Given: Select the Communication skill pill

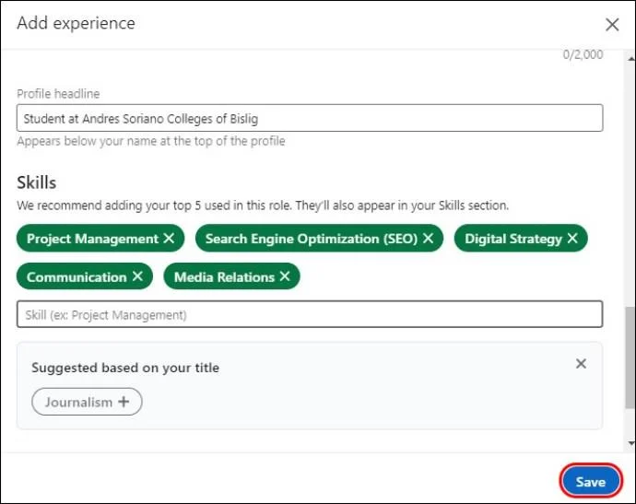Looking at the screenshot, I should pyautogui.click(x=85, y=276).
